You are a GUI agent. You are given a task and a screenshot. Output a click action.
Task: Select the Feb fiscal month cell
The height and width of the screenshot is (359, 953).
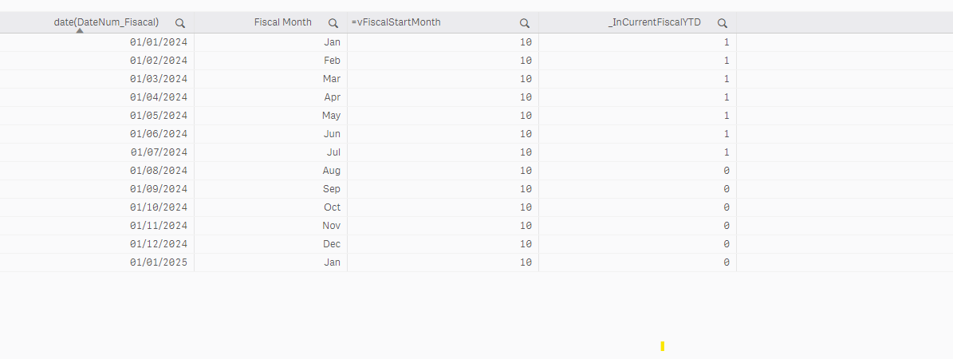click(x=332, y=61)
